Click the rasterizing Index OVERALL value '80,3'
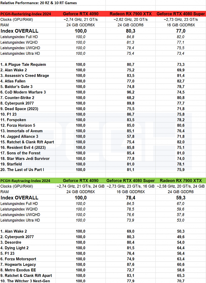206x283 pixels. tap(131, 31)
